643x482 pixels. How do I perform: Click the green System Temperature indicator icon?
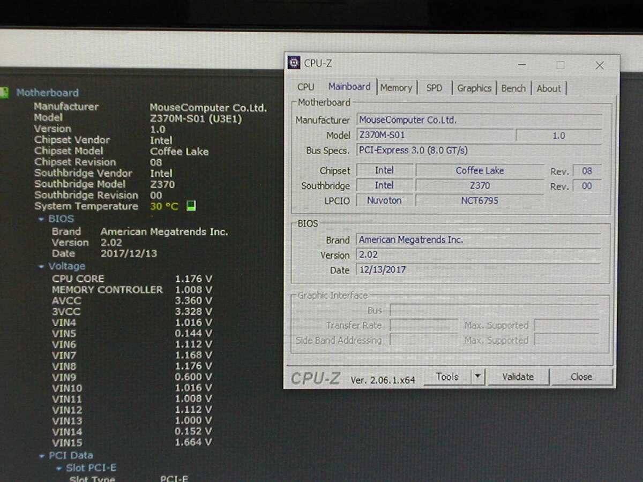(x=191, y=206)
